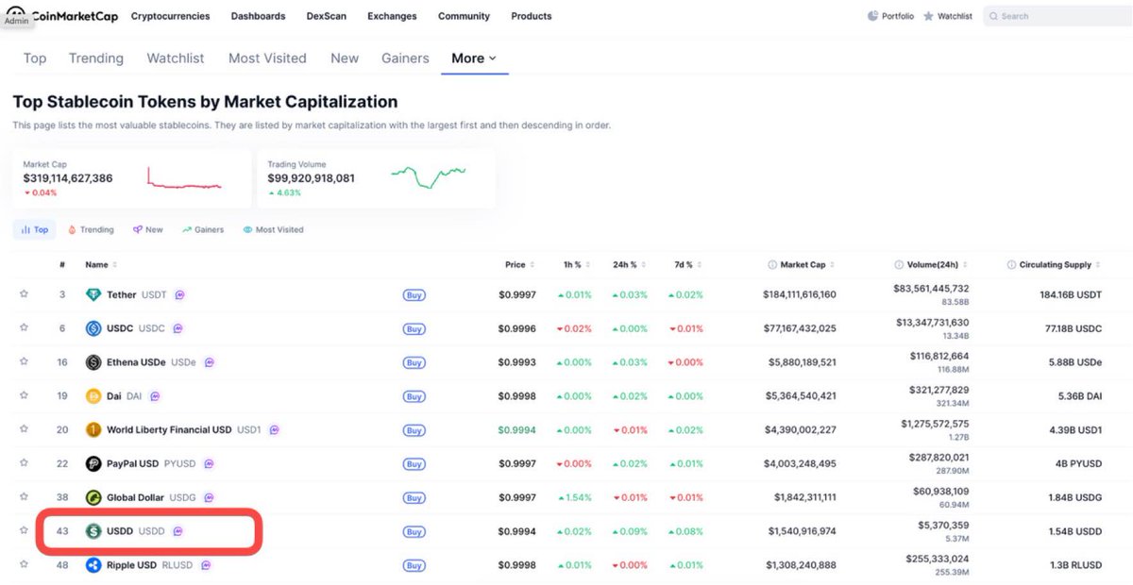Open the DexScan menu
Image resolution: width=1133 pixels, height=585 pixels.
(x=326, y=16)
